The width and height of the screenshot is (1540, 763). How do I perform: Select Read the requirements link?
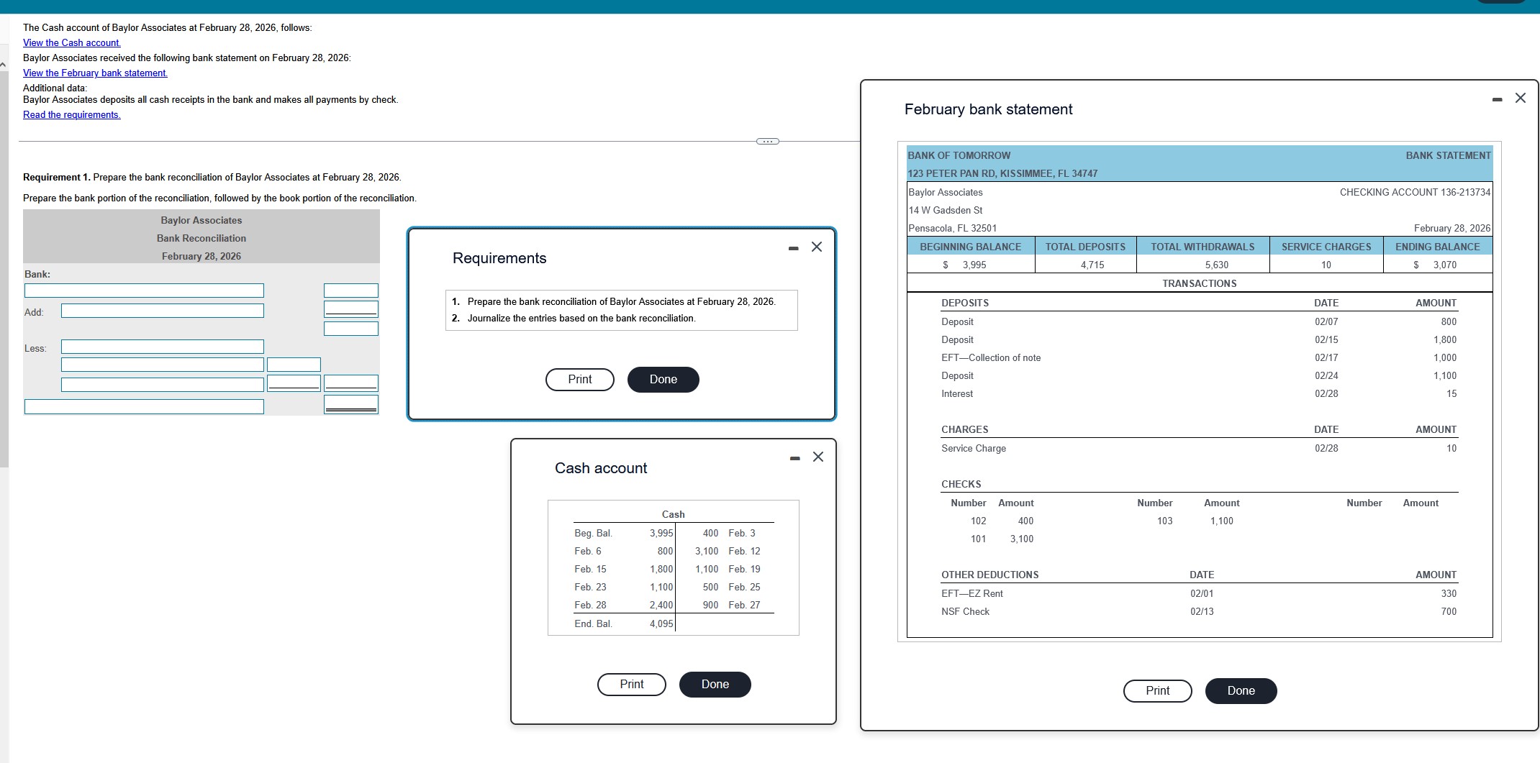click(x=71, y=114)
